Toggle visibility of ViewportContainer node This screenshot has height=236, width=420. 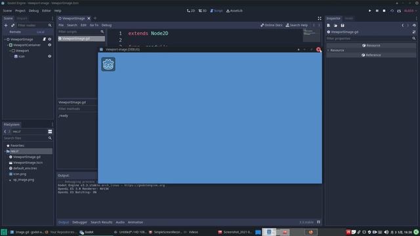pyautogui.click(x=50, y=45)
